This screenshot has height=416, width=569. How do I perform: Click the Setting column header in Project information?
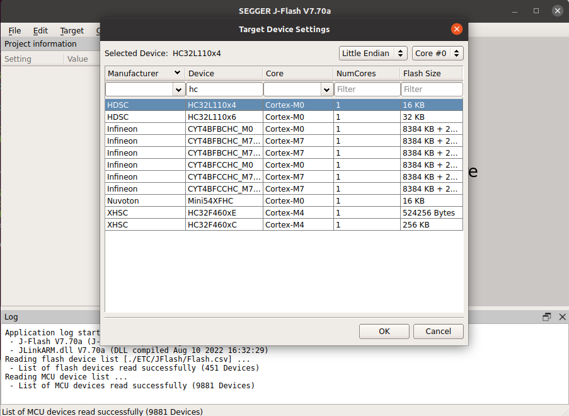pyautogui.click(x=33, y=59)
